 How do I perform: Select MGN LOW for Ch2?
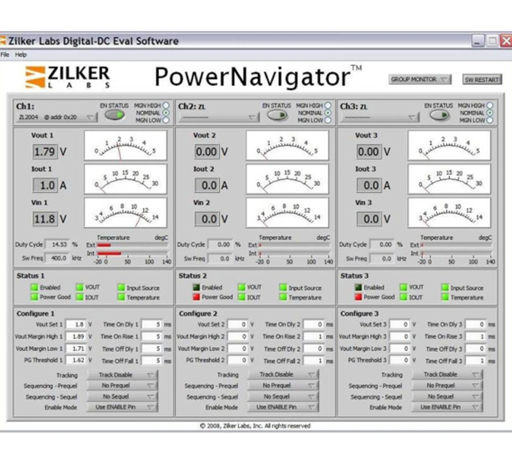pyautogui.click(x=328, y=120)
